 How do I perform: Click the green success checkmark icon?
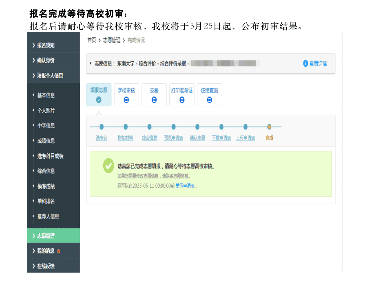pyautogui.click(x=108, y=166)
